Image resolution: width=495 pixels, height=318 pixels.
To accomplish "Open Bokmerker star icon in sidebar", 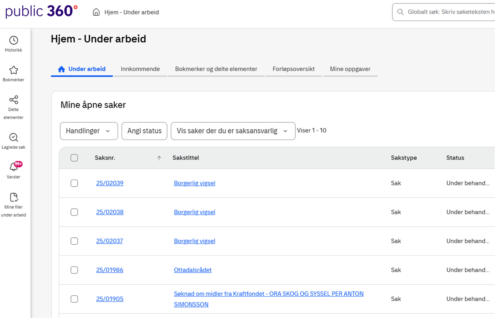I will click(14, 70).
